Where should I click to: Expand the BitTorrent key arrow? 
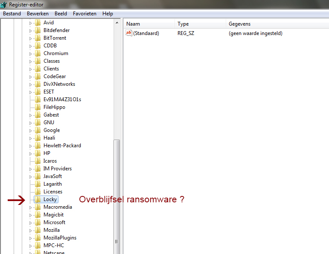point(30,38)
